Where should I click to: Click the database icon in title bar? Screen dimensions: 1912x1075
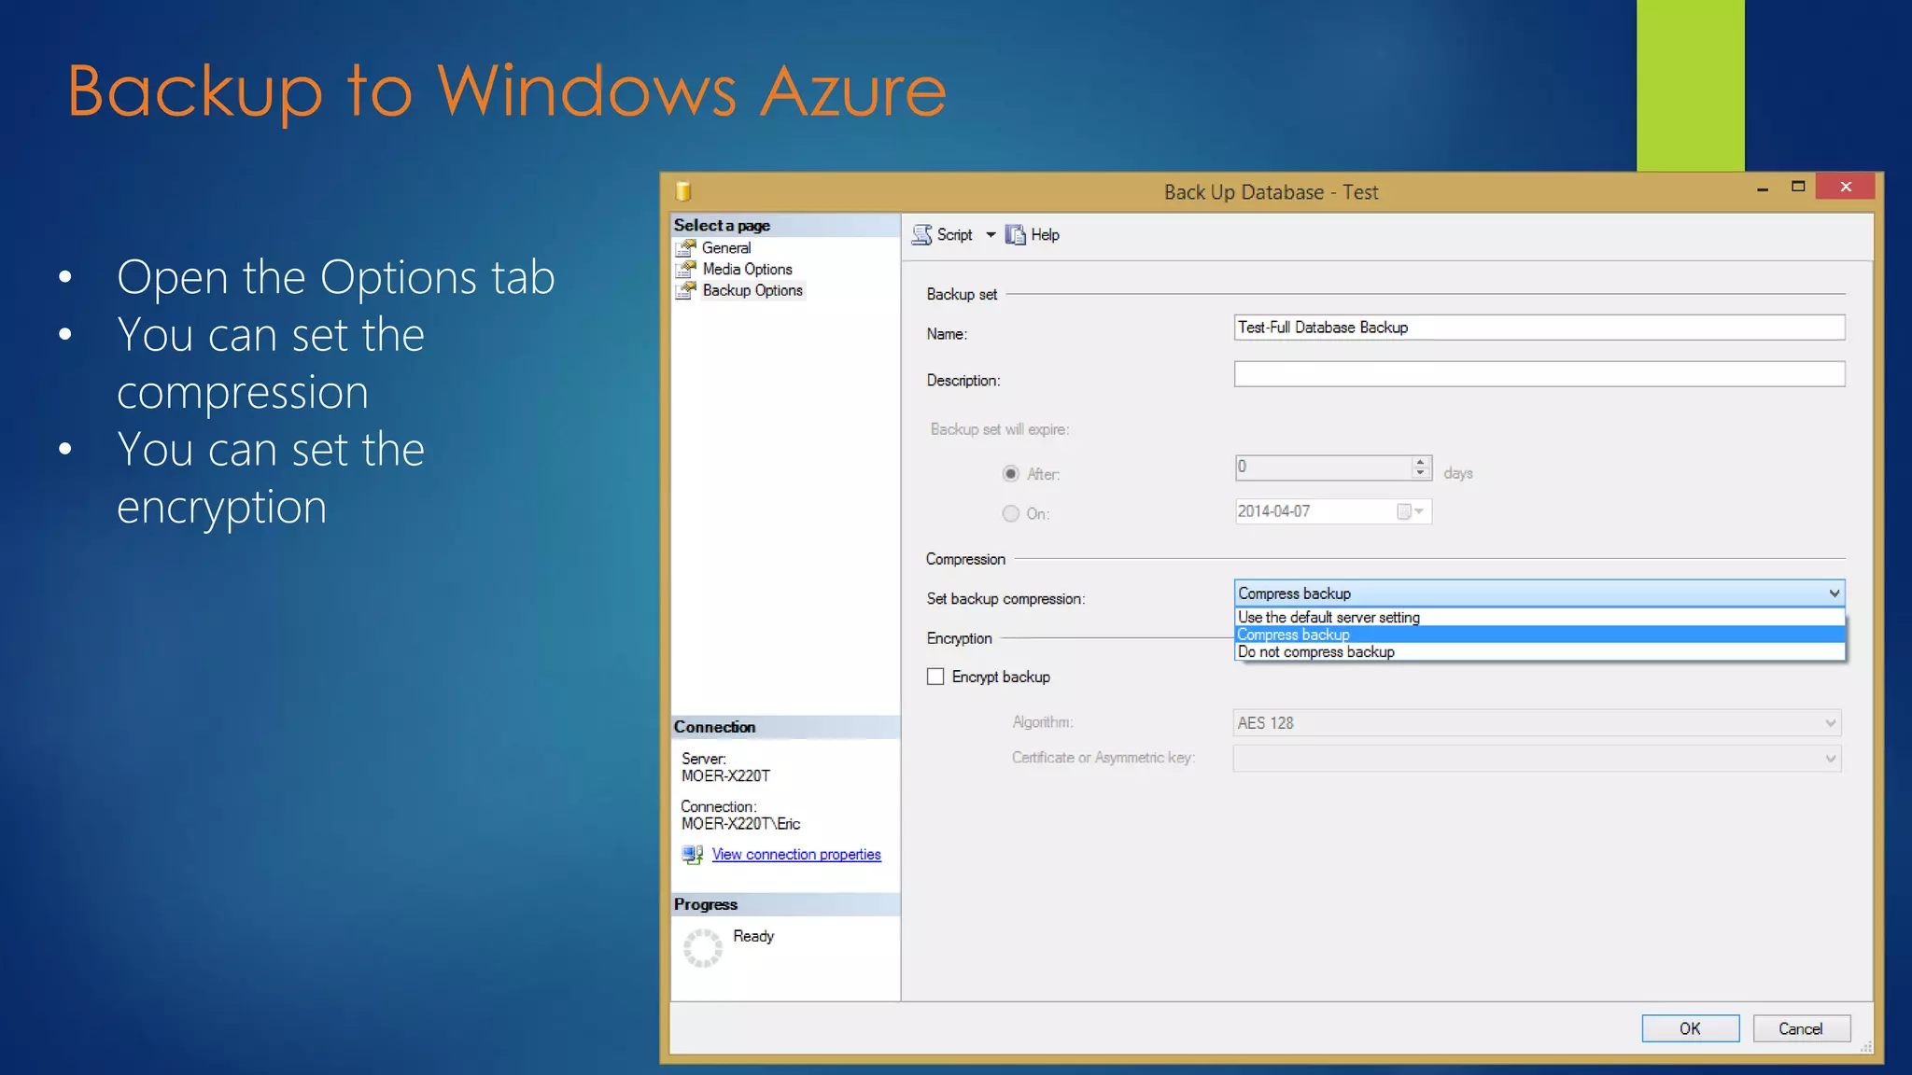tap(683, 191)
